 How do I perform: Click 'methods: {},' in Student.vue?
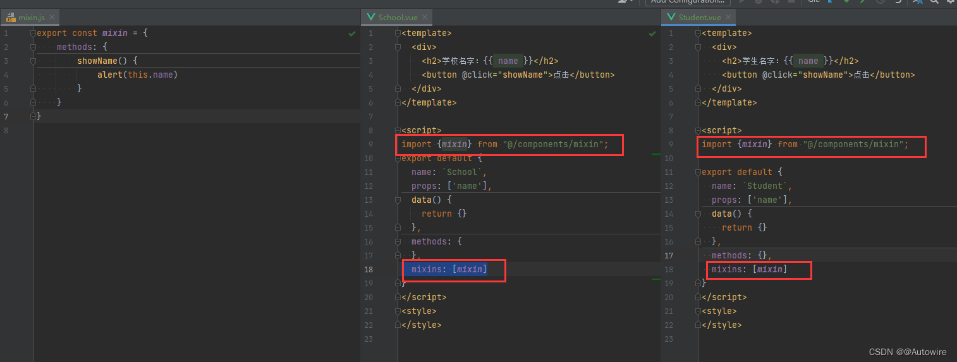742,255
